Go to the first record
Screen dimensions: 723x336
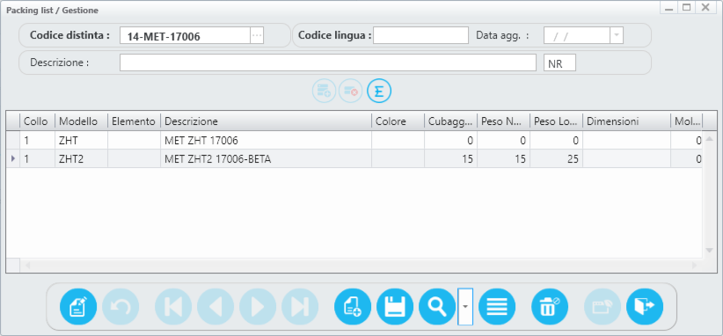(173, 306)
